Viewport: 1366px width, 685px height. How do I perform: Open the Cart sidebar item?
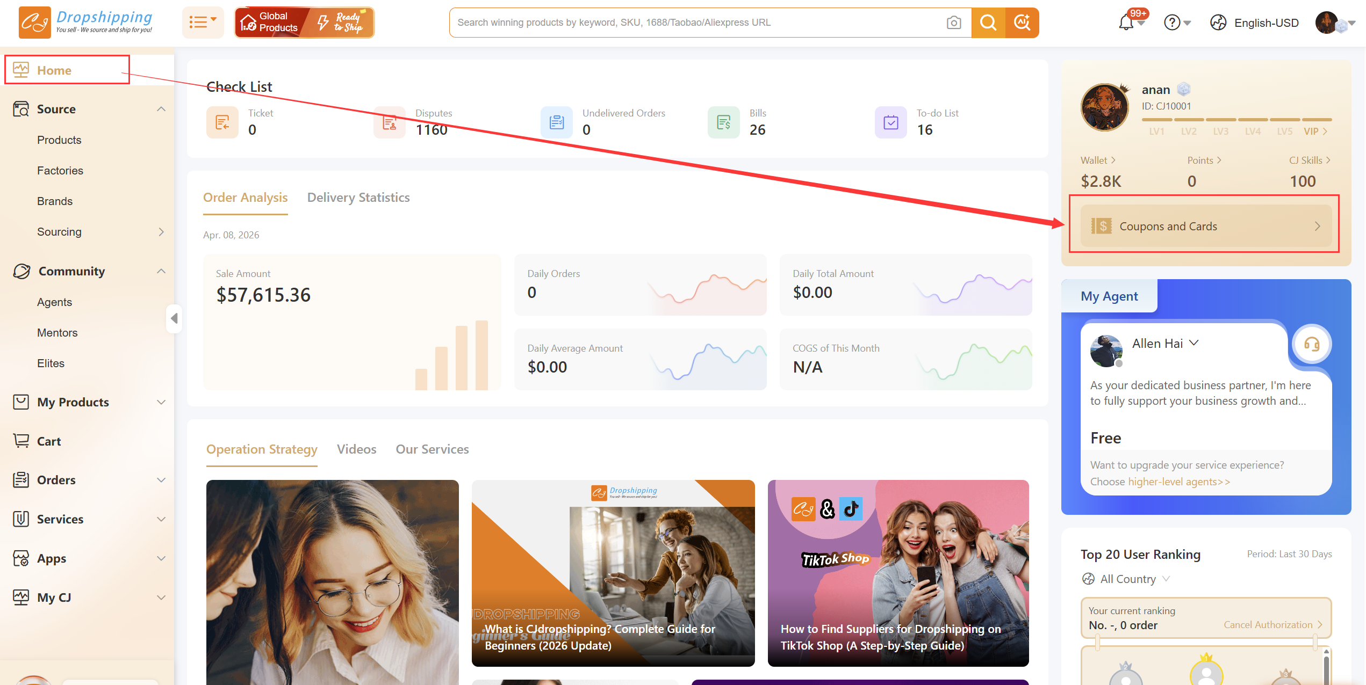click(x=49, y=441)
